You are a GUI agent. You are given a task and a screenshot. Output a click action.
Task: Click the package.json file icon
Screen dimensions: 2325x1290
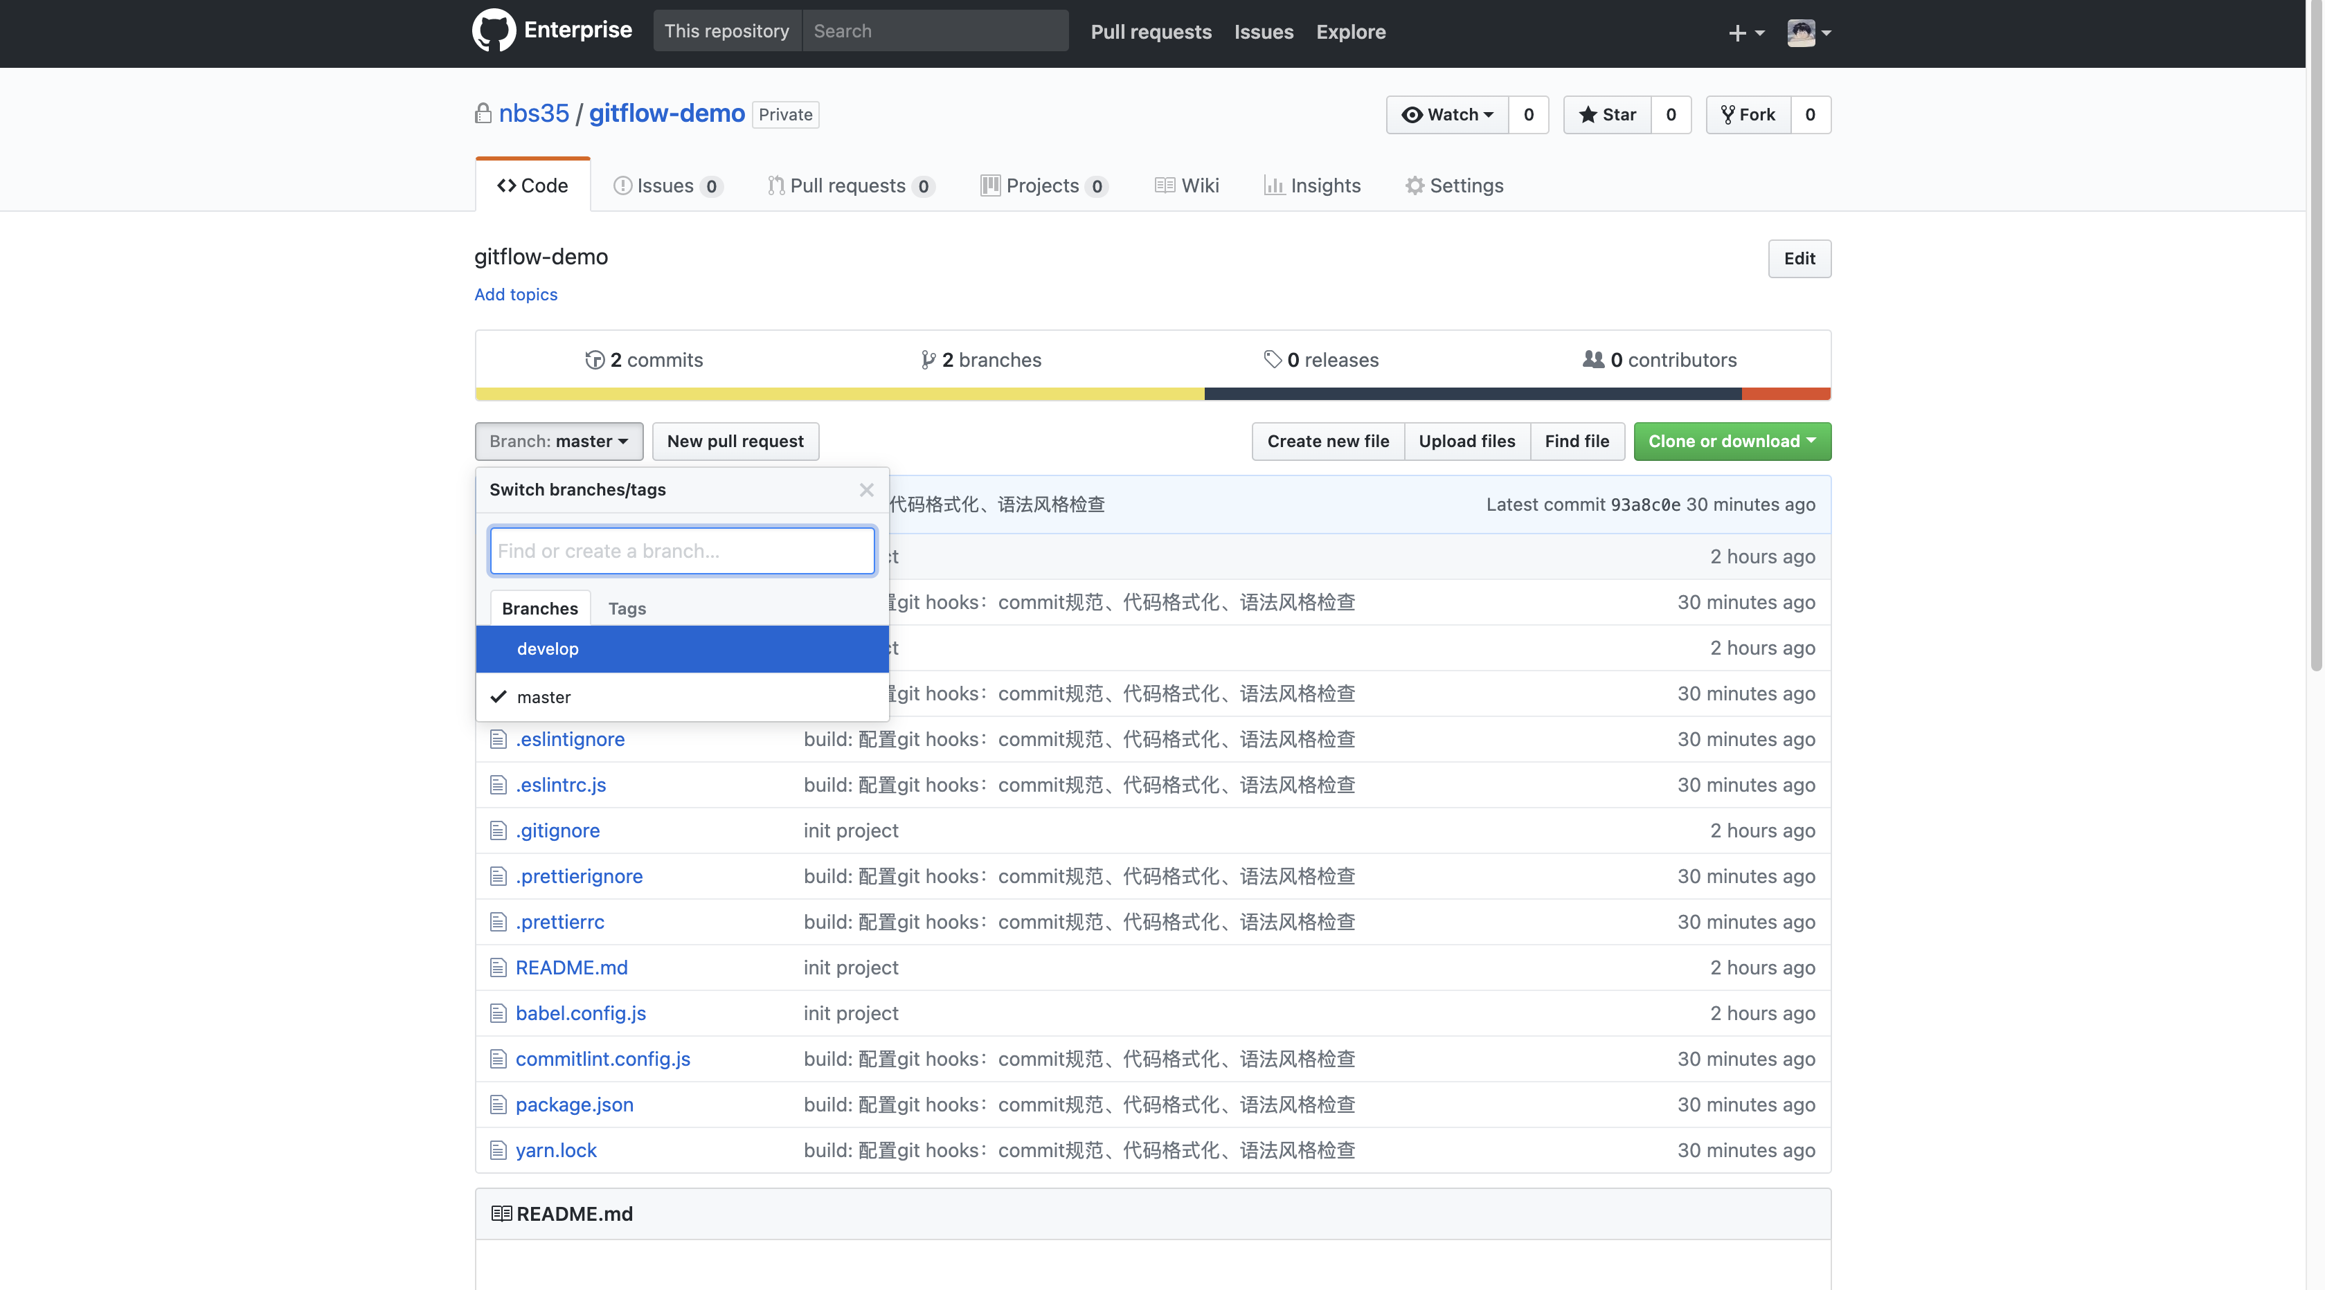(x=499, y=1104)
